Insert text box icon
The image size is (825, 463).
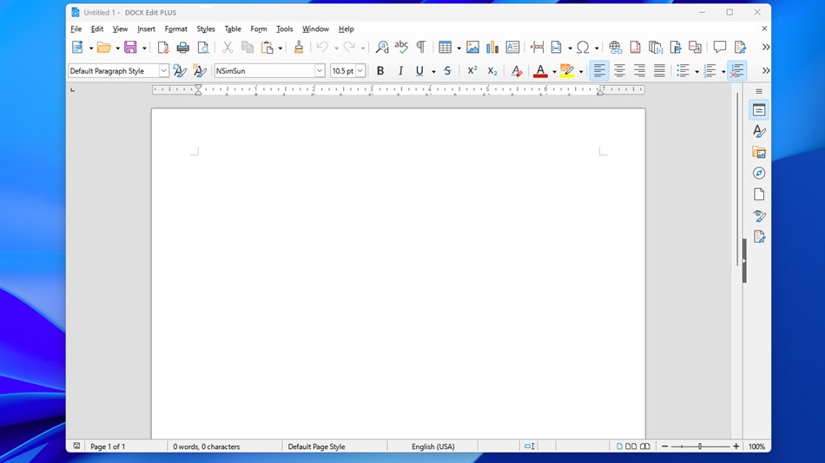[512, 48]
